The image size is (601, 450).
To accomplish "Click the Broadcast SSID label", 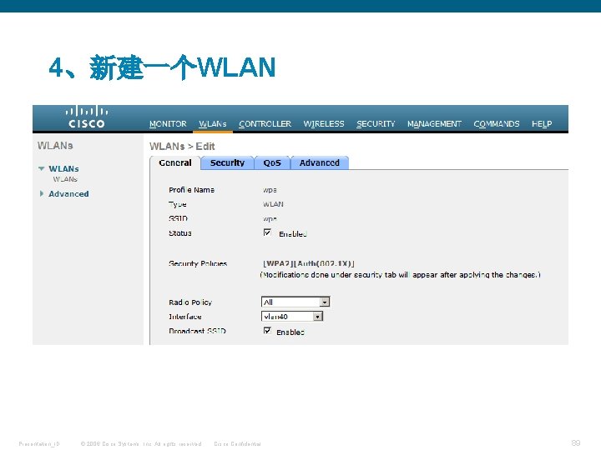I will pos(197,331).
